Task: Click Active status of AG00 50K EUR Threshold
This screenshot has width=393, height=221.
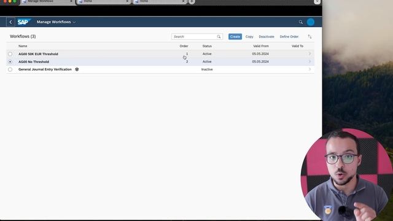Action: click(x=207, y=54)
